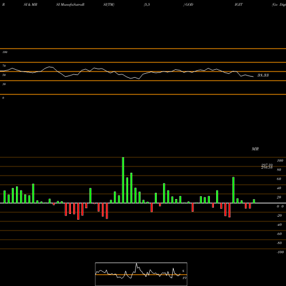The width and height of the screenshot is (286, 286).
Task: Click the MR axis label -100
Action: 280,252
